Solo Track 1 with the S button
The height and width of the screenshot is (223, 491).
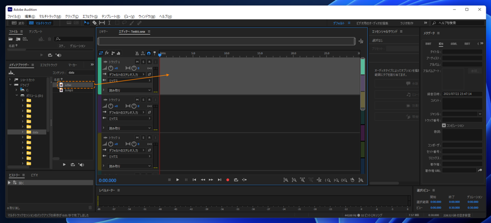tap(143, 62)
